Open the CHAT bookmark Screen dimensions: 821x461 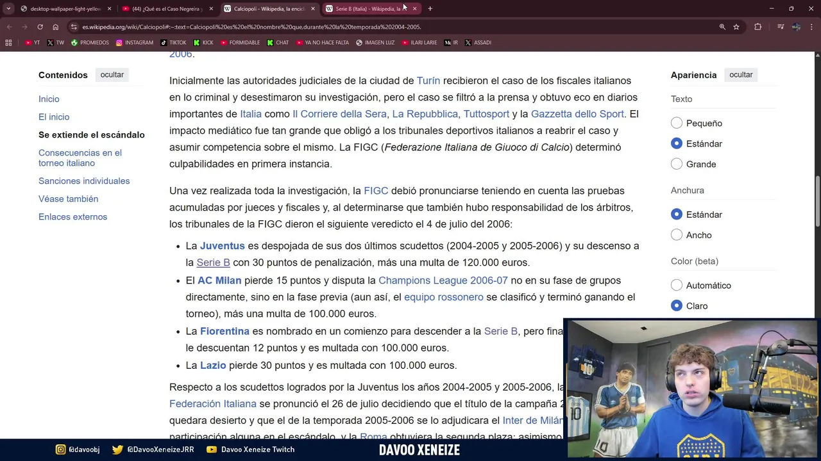pyautogui.click(x=278, y=42)
